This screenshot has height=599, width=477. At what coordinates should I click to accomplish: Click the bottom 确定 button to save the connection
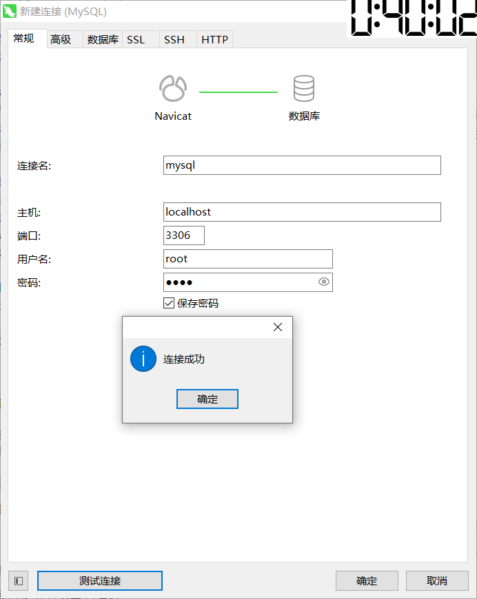pos(367,580)
